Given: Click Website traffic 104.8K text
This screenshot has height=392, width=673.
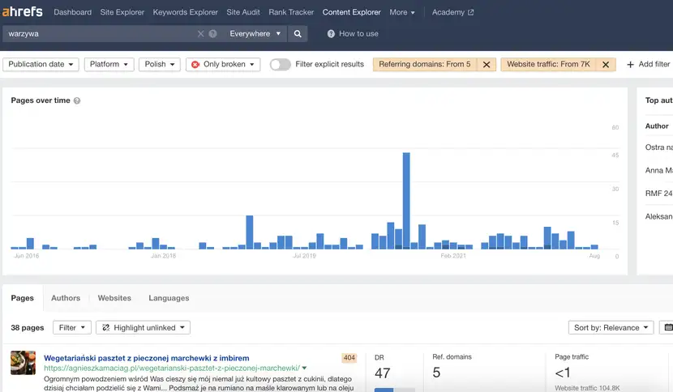Looking at the screenshot, I should tap(587, 388).
